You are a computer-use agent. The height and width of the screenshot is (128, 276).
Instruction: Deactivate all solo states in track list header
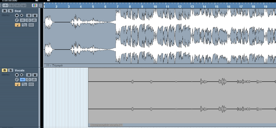[x=11, y=6]
